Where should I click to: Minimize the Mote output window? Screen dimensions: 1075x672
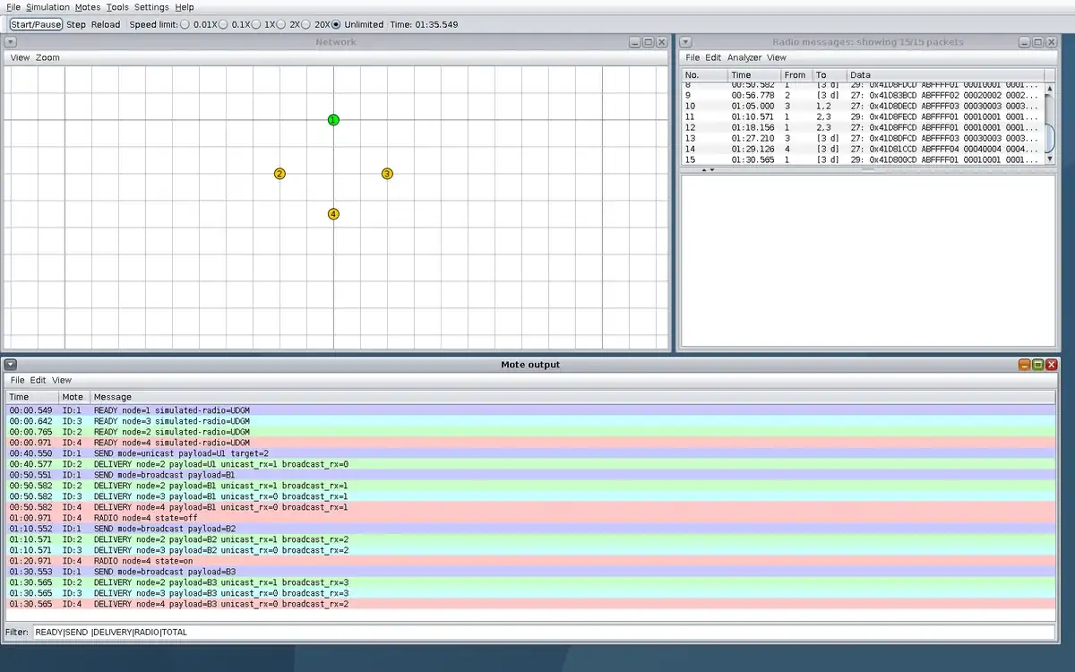pos(1025,365)
